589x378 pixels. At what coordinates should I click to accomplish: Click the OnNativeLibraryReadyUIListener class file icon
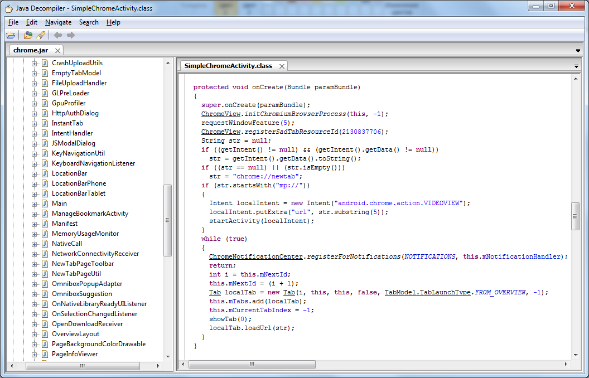coord(45,304)
